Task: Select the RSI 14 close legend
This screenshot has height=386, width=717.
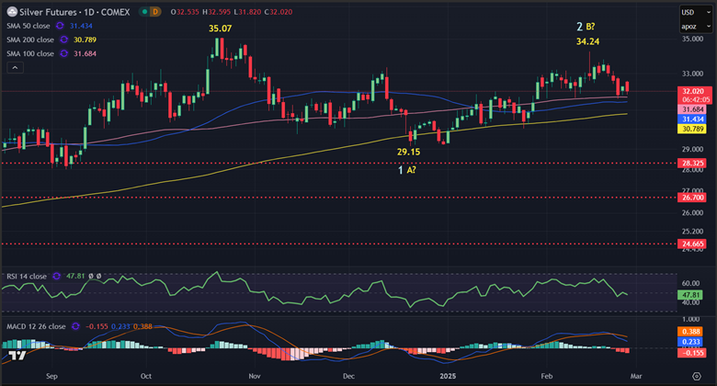Action: point(27,277)
